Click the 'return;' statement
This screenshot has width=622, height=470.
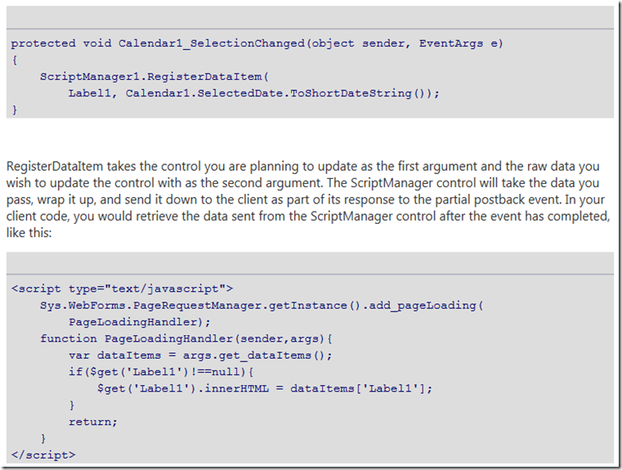pos(92,422)
